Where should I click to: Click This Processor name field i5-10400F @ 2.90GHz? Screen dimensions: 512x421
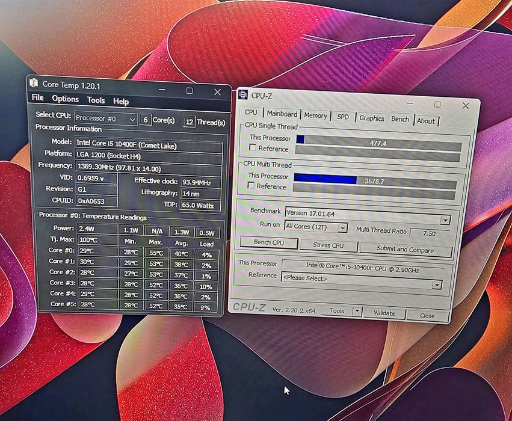pos(363,267)
